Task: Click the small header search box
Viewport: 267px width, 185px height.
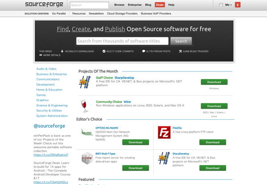Action: tap(89, 5)
